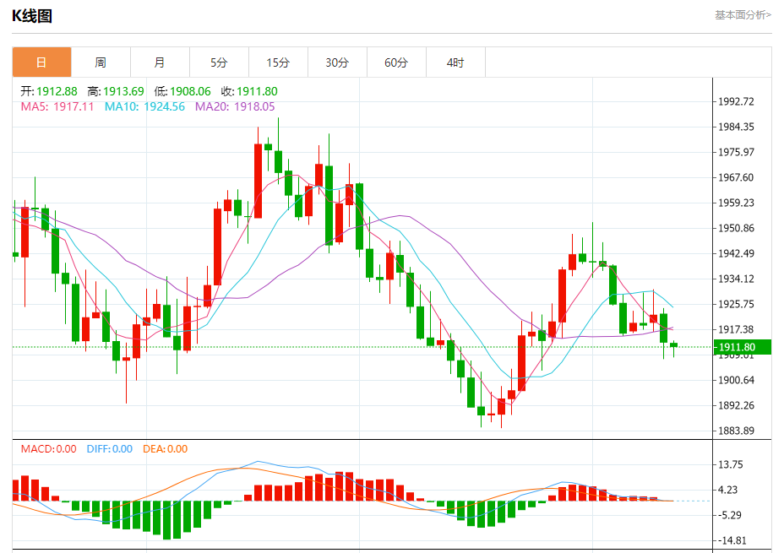Click the -5.29 MACD axis label
784x553 pixels.
point(730,515)
